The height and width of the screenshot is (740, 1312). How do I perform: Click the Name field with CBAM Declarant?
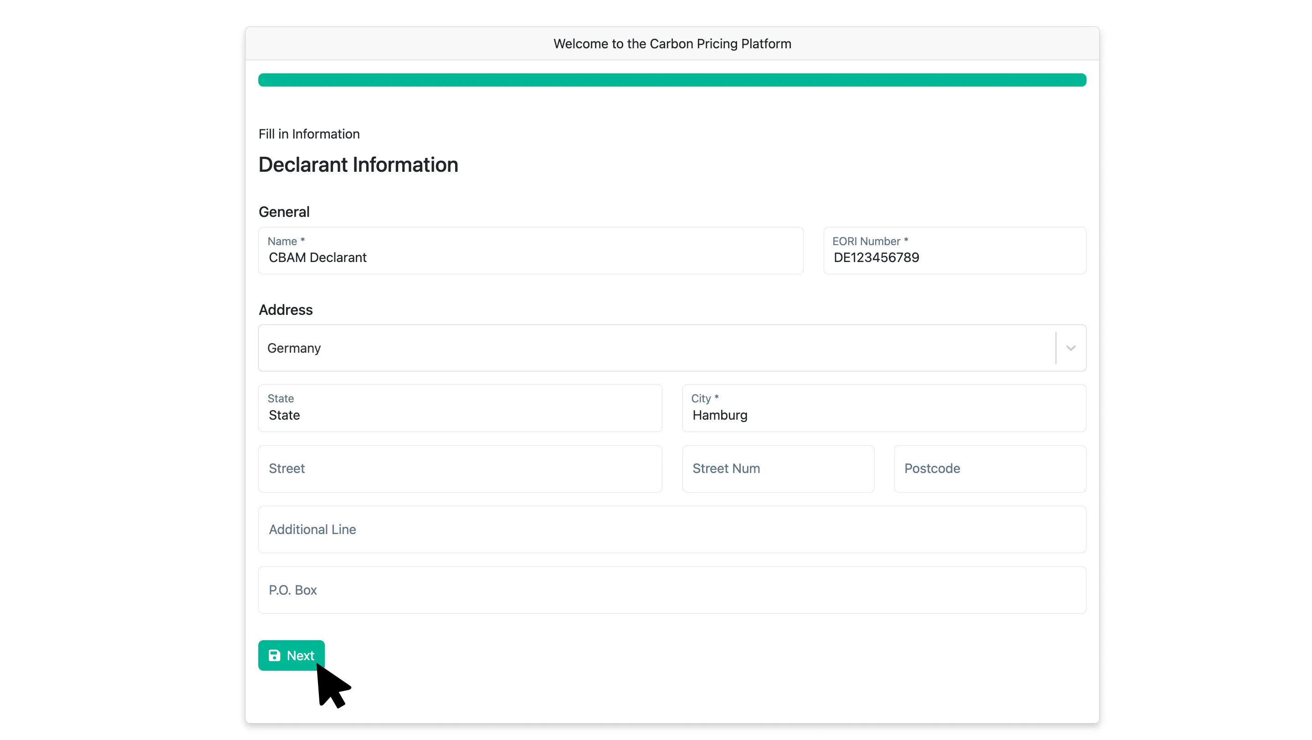coord(531,251)
